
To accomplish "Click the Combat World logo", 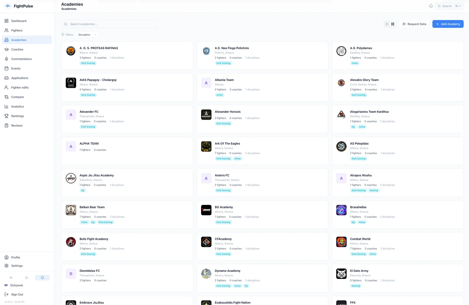I will [341, 242].
